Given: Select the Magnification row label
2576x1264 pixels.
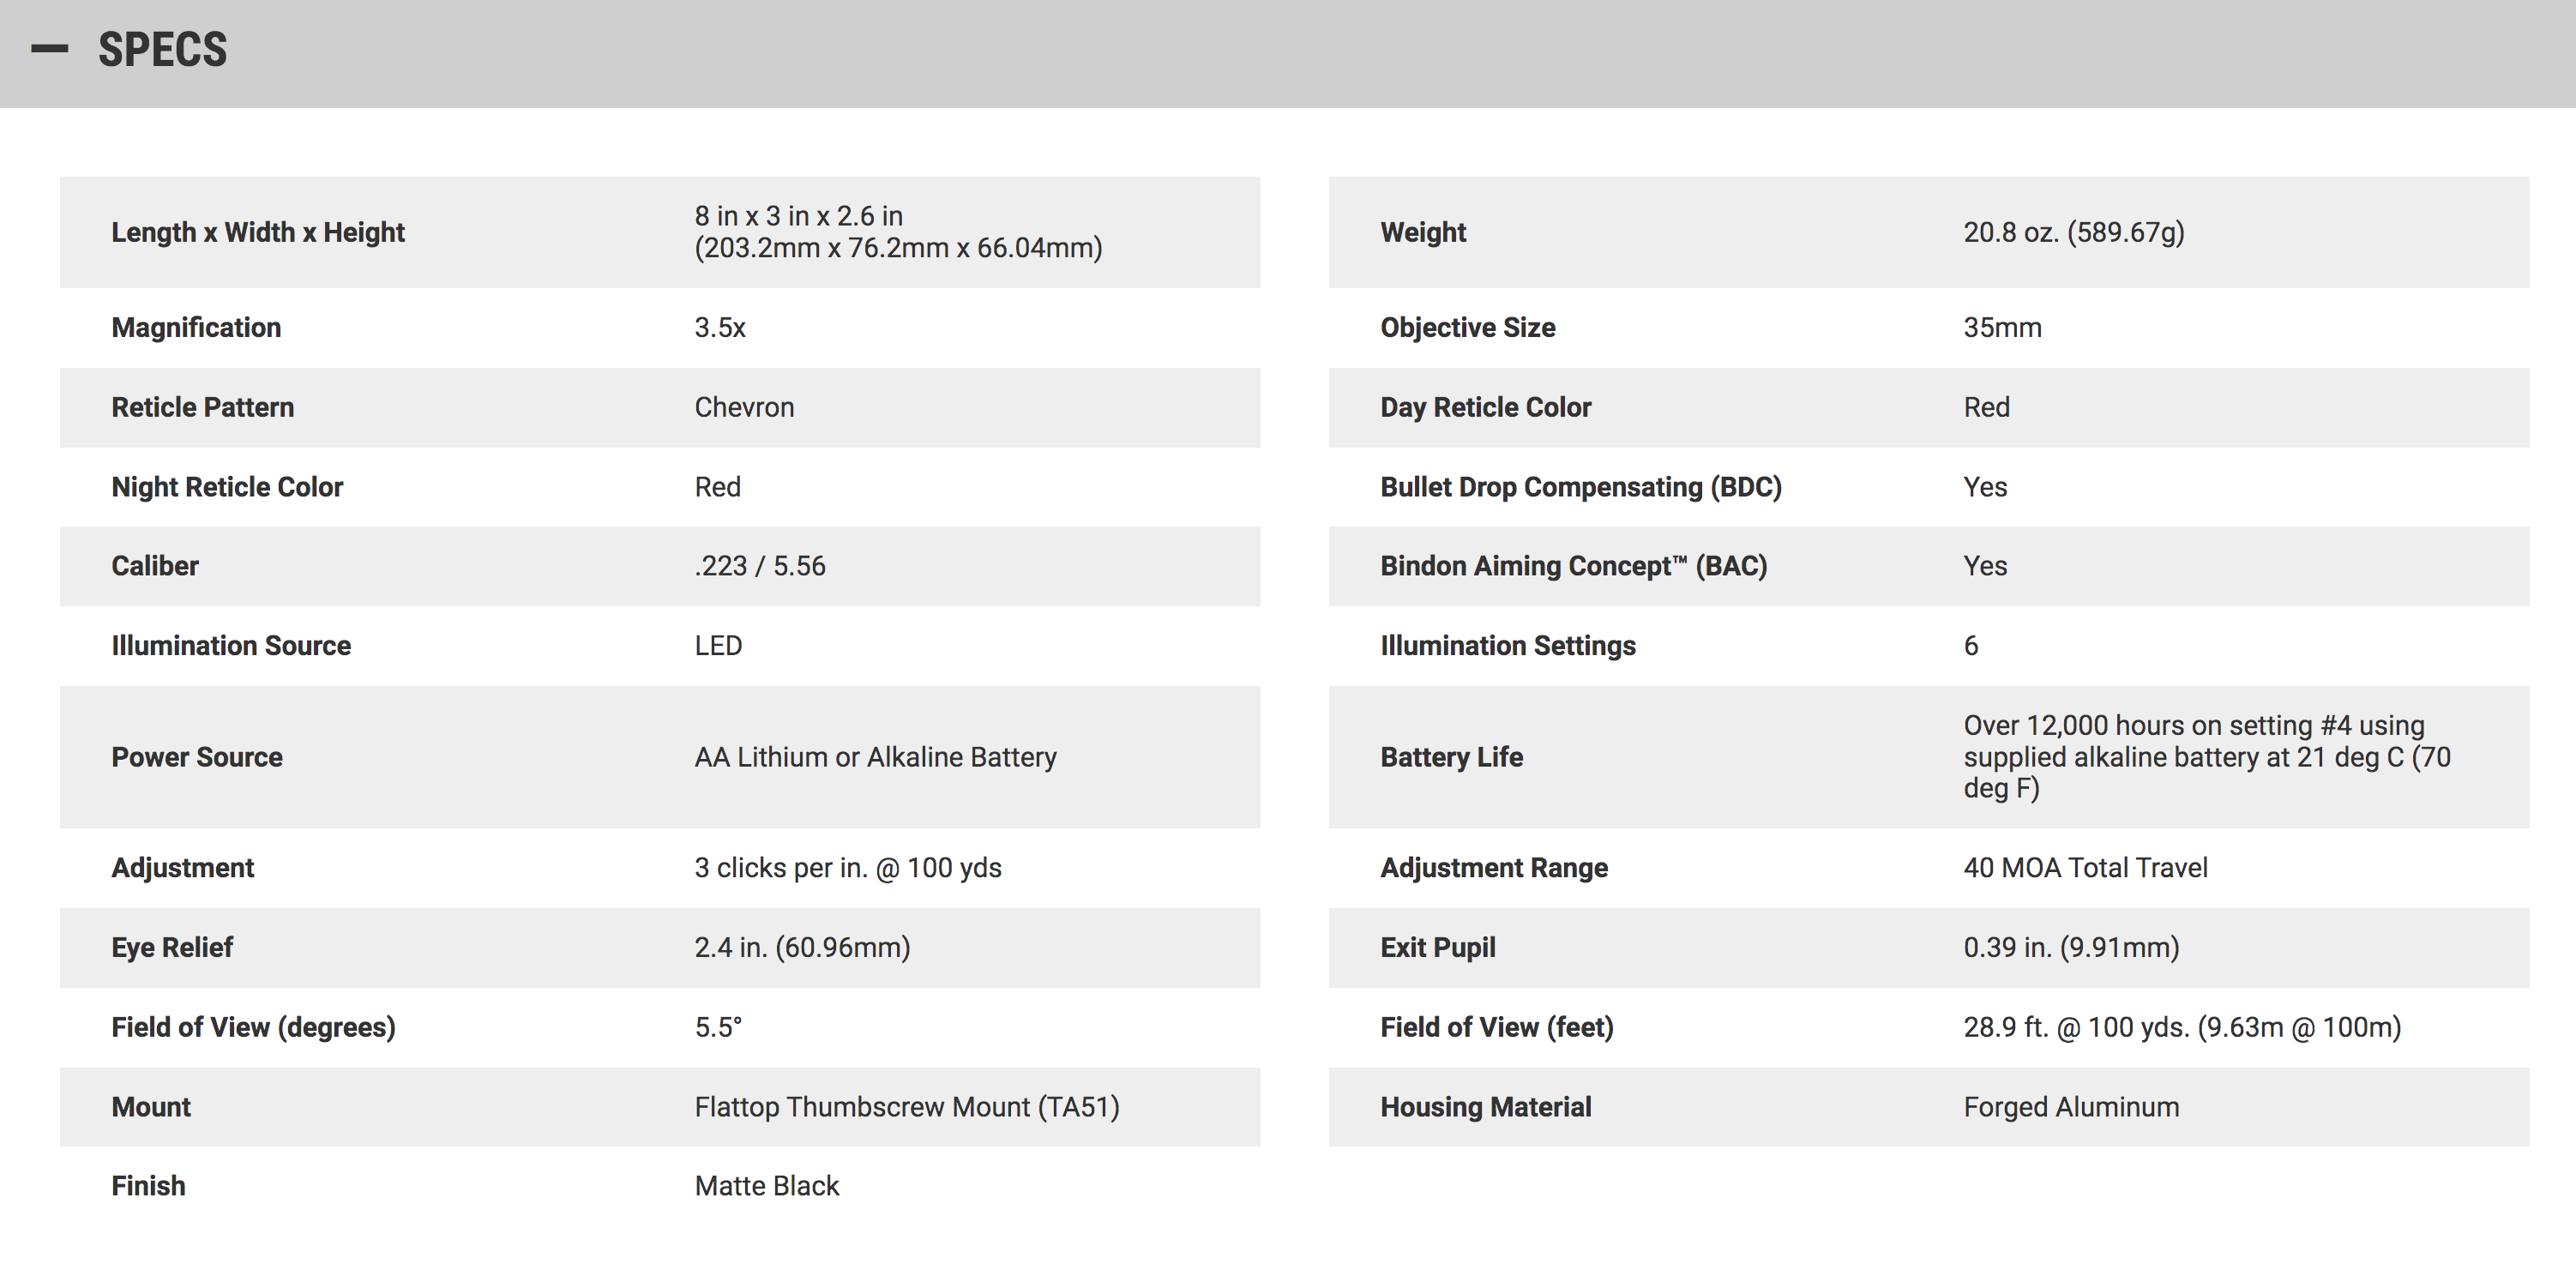Looking at the screenshot, I should (x=196, y=327).
